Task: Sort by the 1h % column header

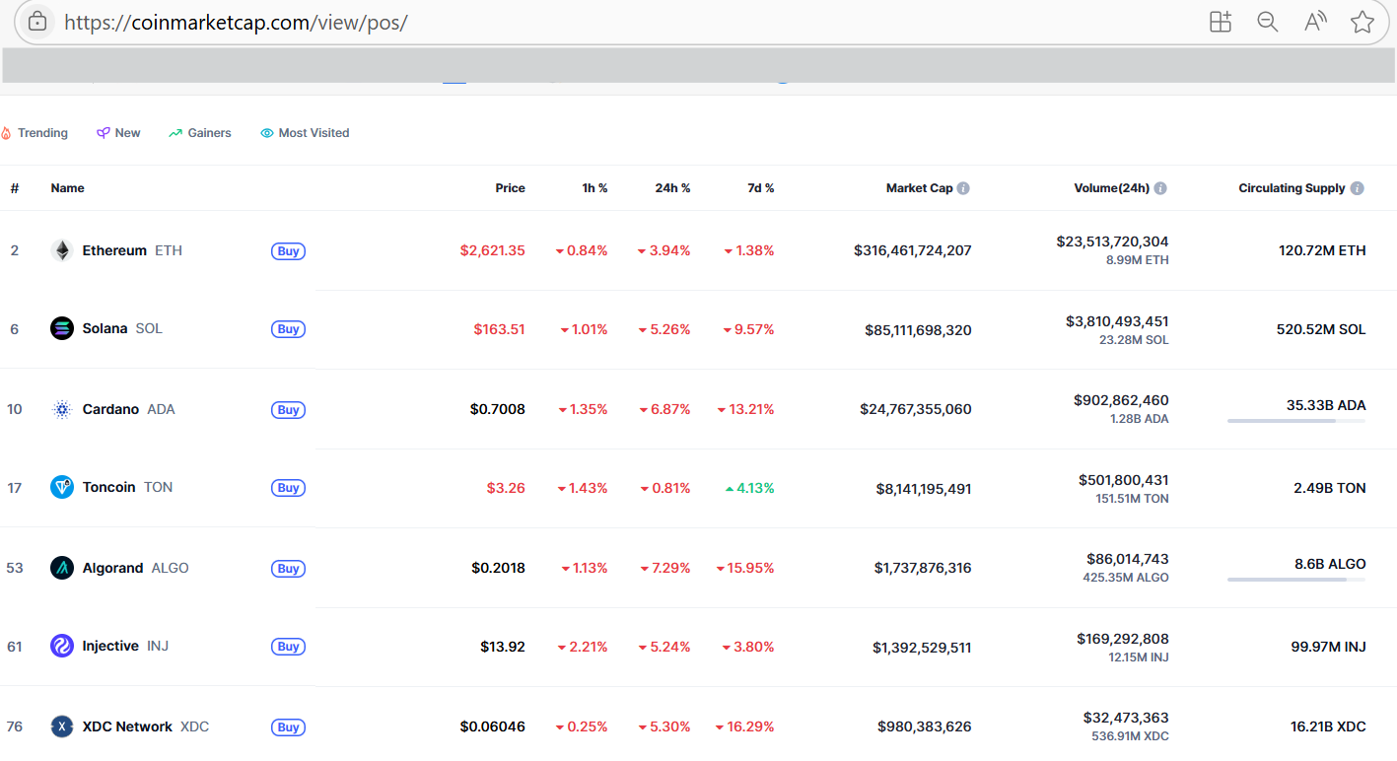Action: pyautogui.click(x=594, y=188)
